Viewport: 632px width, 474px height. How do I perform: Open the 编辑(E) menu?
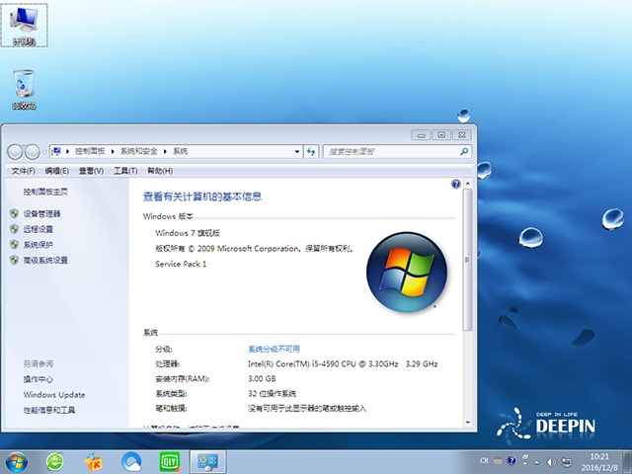pyautogui.click(x=57, y=171)
